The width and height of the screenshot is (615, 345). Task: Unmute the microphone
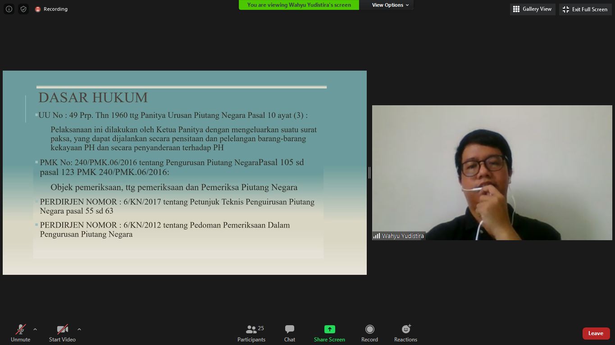(21, 333)
